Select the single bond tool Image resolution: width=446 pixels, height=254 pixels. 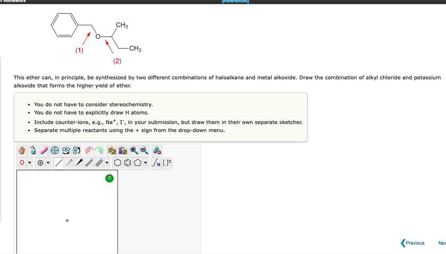click(59, 163)
